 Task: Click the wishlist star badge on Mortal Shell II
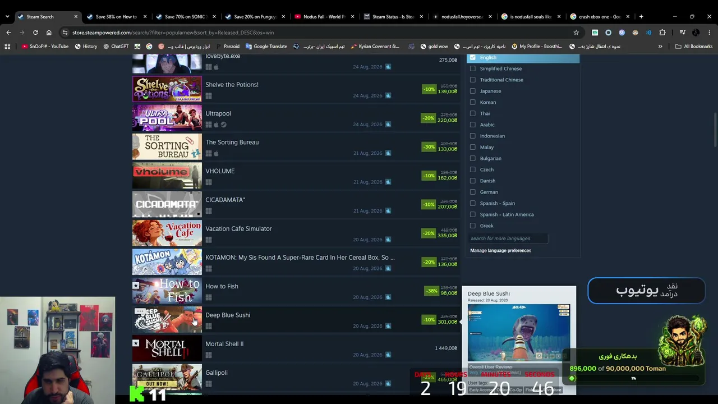[136, 343]
